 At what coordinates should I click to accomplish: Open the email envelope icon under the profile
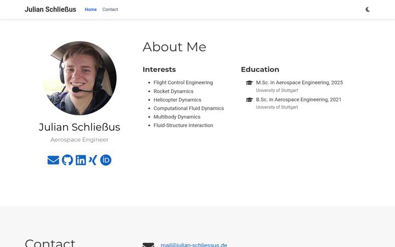(53, 160)
